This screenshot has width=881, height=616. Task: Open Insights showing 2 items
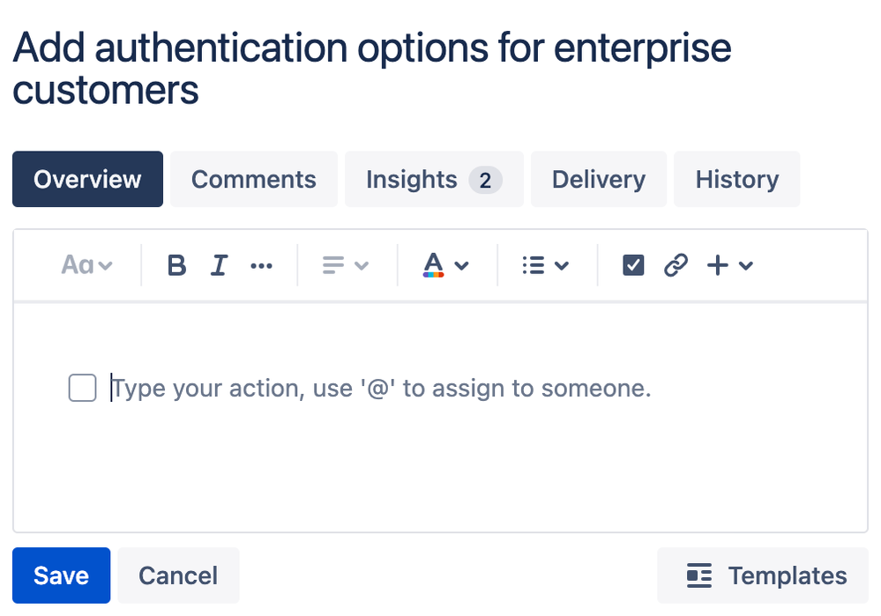coord(433,179)
